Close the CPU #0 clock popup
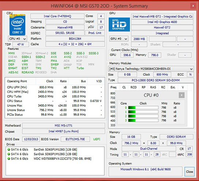Screen dimensions: 199x181 click(181, 95)
